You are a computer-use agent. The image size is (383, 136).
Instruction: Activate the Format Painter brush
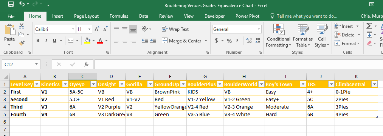click(x=22, y=43)
